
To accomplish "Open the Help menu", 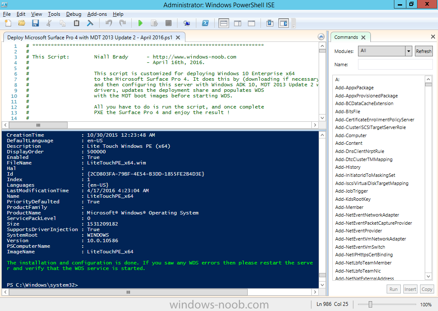I will [118, 14].
